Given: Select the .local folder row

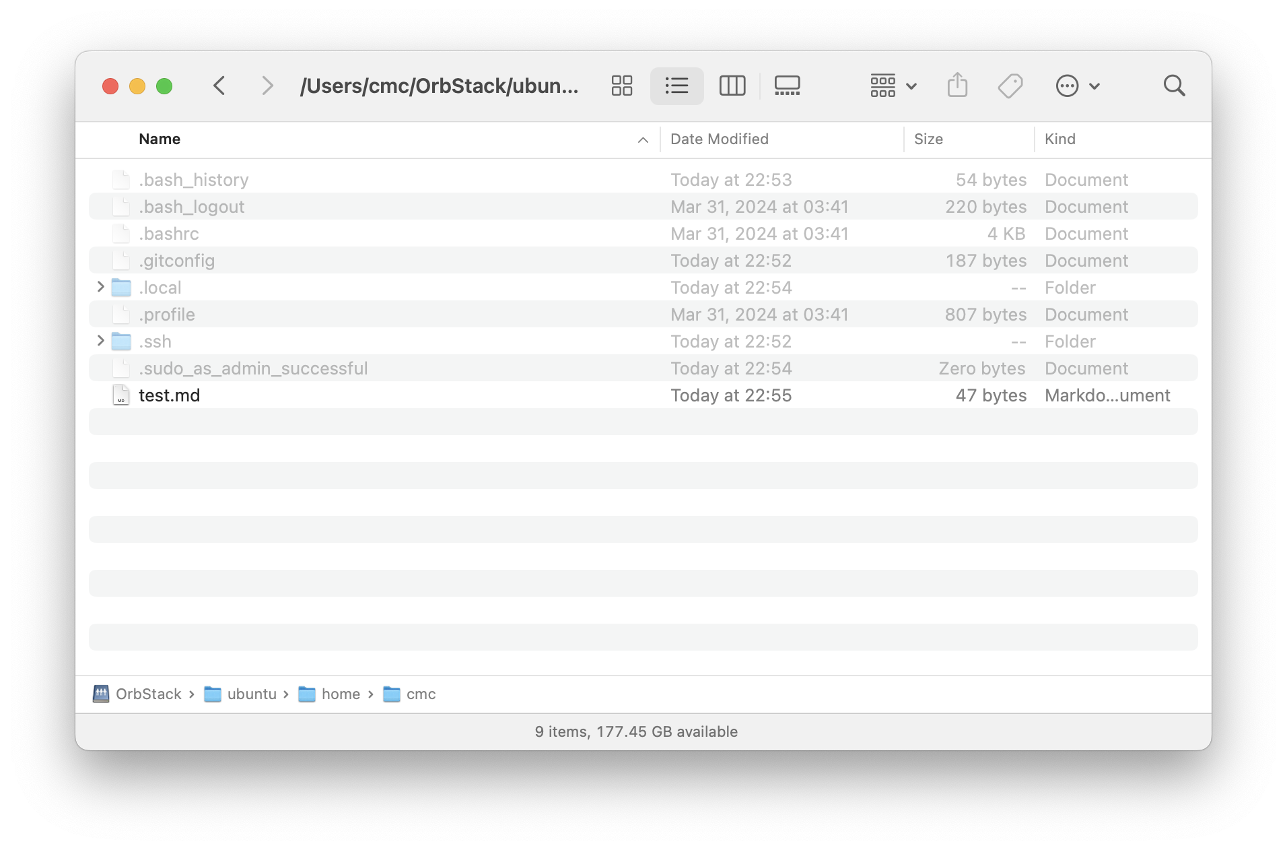Looking at the screenshot, I should [x=643, y=288].
